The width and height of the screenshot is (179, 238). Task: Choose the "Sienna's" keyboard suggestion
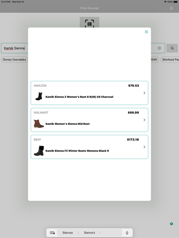pyautogui.click(x=89, y=233)
